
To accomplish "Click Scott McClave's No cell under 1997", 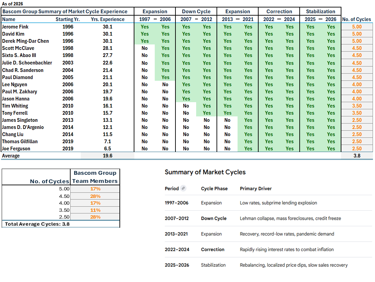I will [145, 48].
